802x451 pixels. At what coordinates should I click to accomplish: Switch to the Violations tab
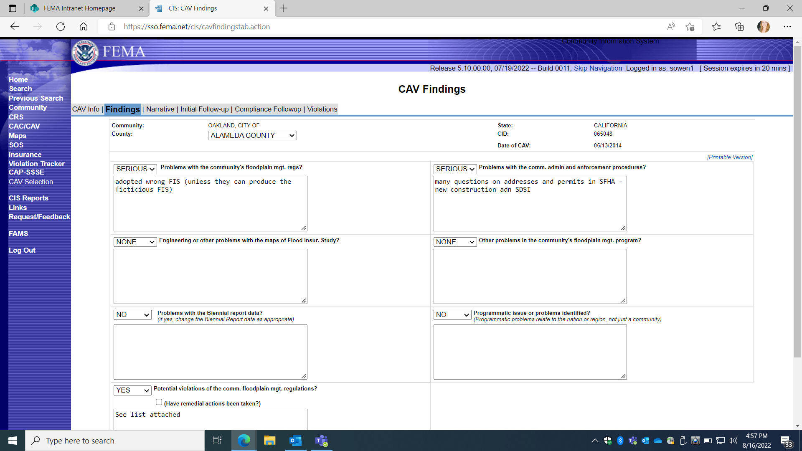pos(322,109)
